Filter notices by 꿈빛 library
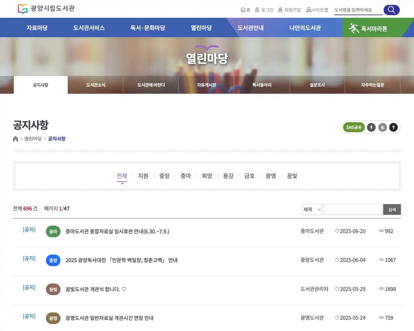This screenshot has width=414, height=331. coord(292,176)
